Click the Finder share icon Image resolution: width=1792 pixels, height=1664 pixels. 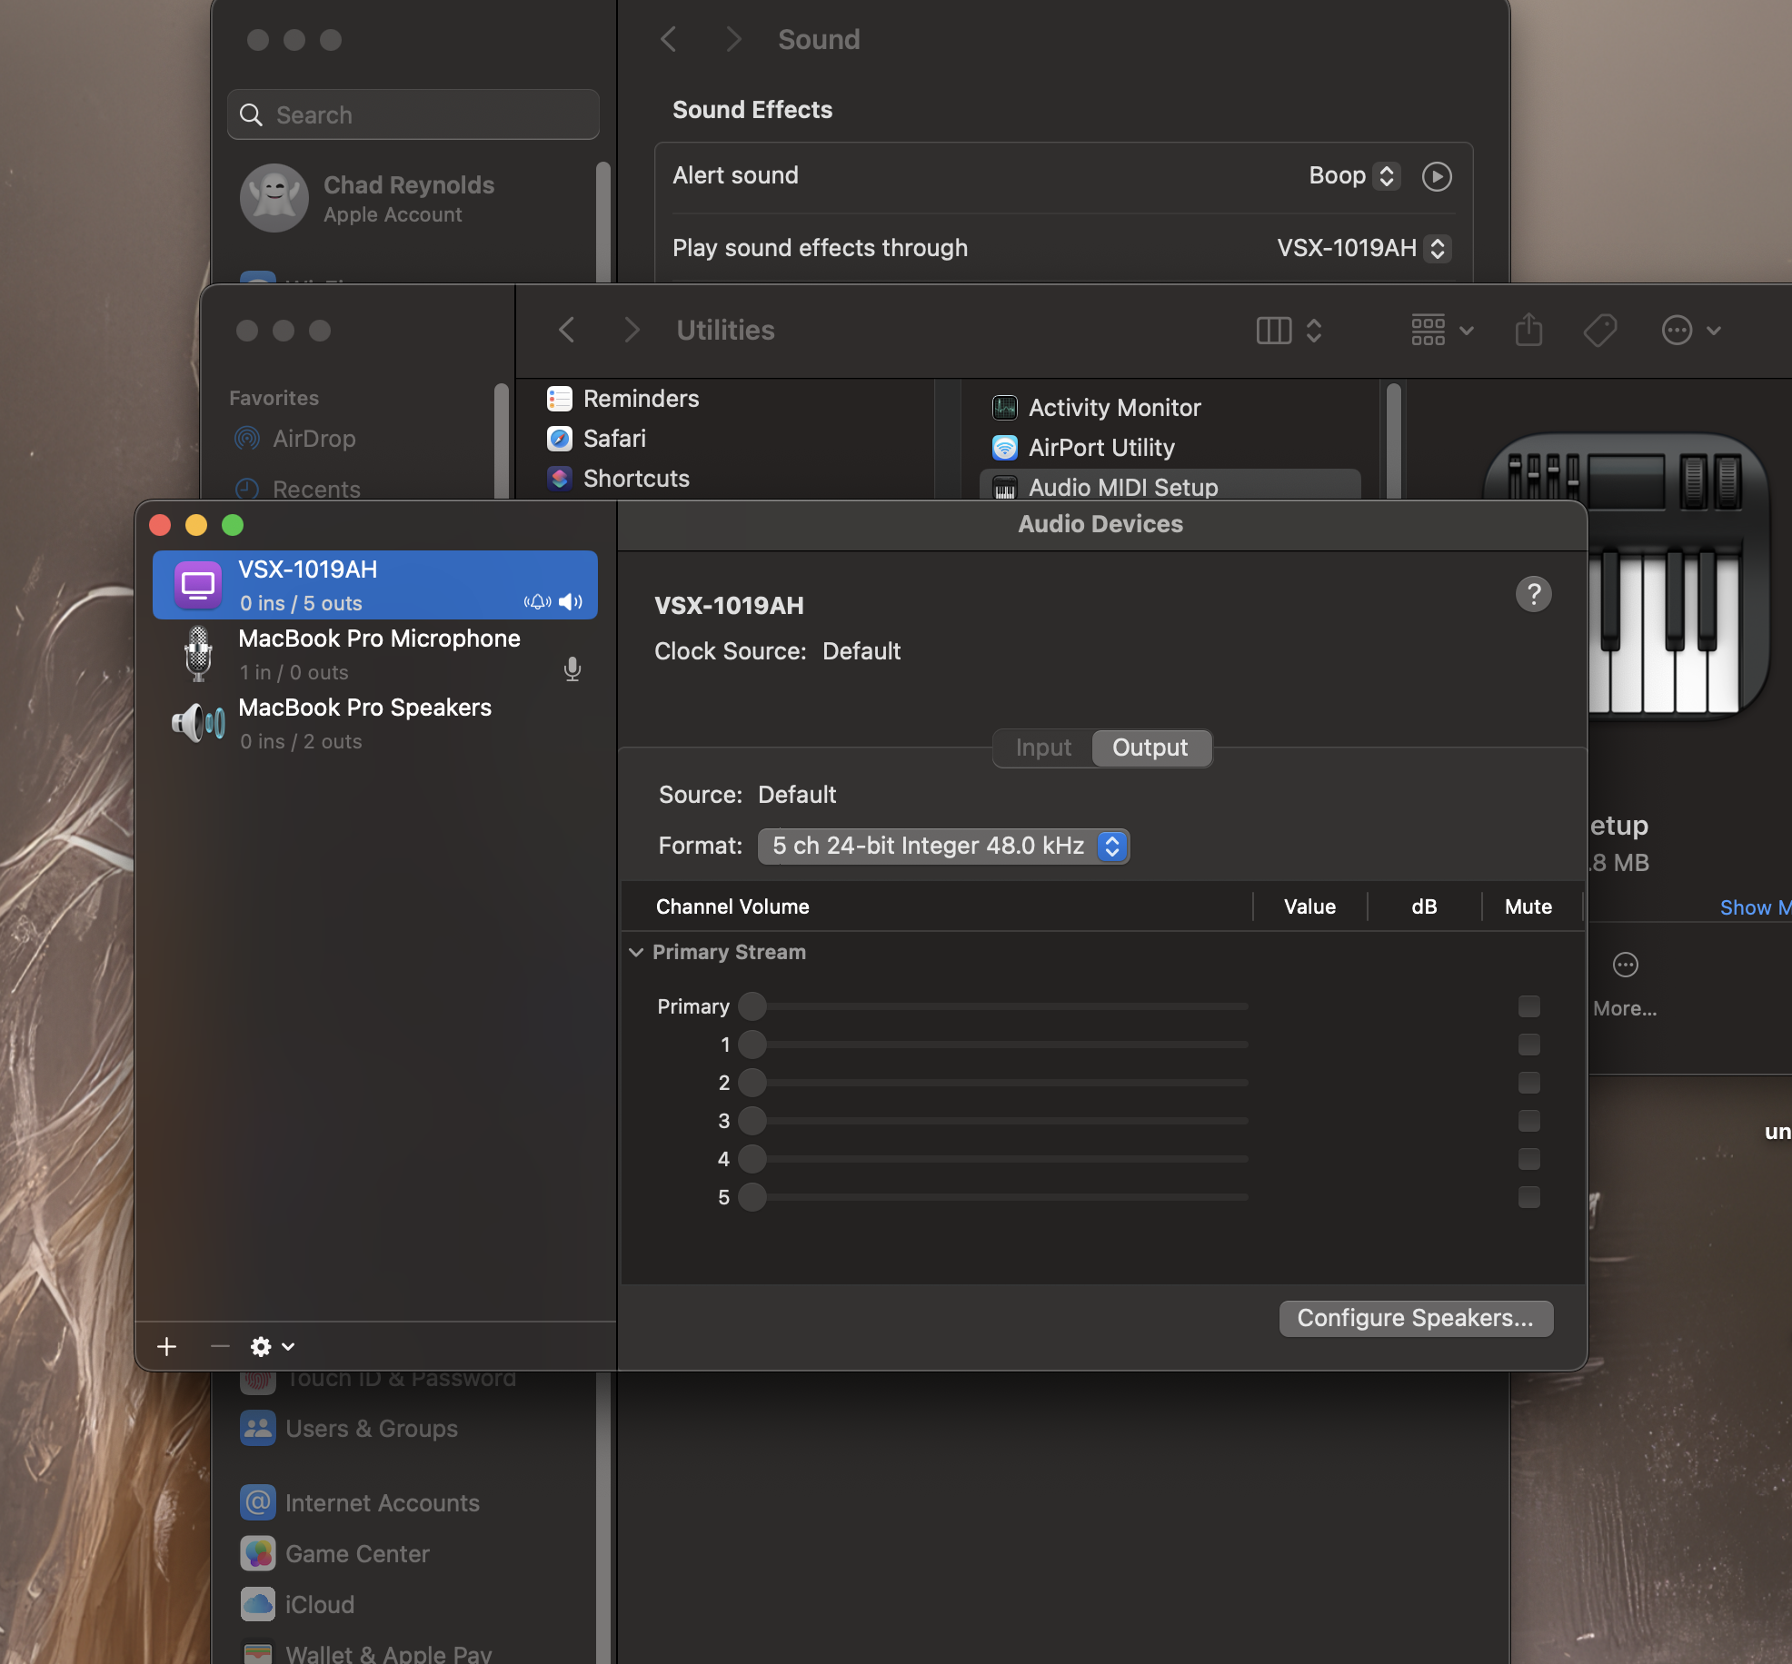pyautogui.click(x=1528, y=330)
